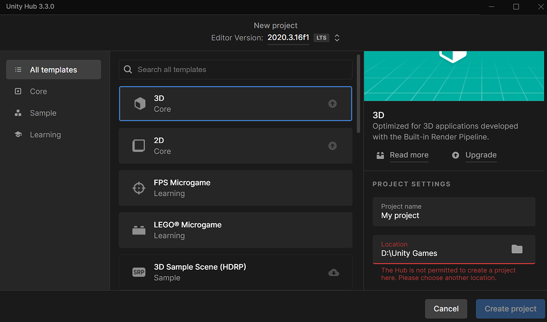This screenshot has height=322, width=547.
Task: Click the 2D Core template icon
Action: click(x=139, y=146)
